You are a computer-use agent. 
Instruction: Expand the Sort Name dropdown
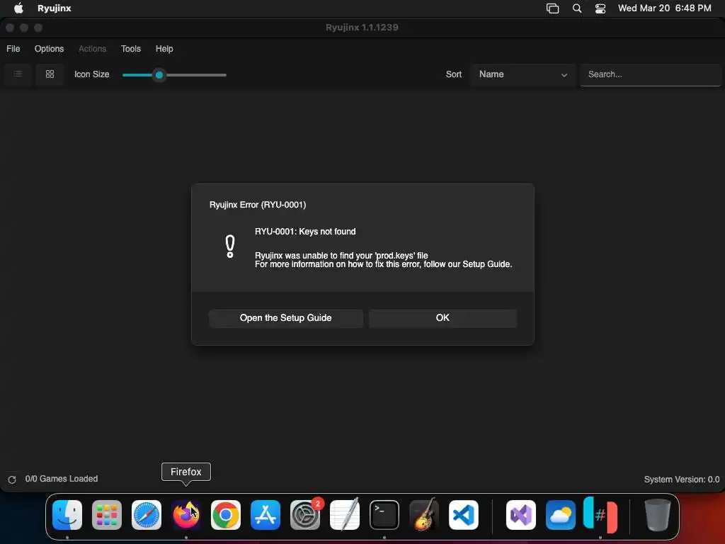523,74
